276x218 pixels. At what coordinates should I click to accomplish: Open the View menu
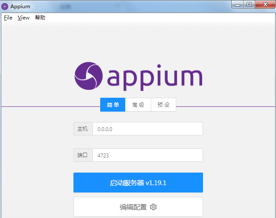24,18
